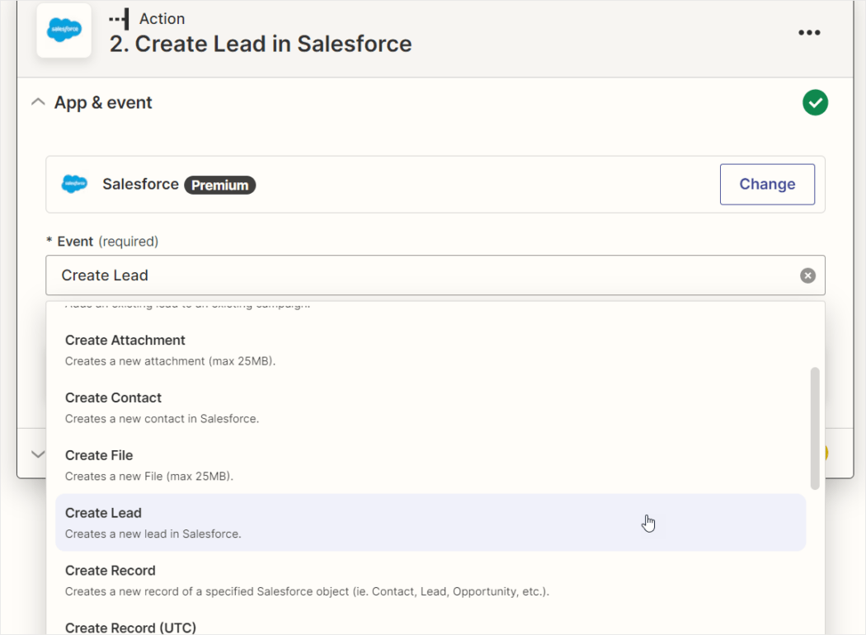Pick the Create Record event option
This screenshot has height=635, width=866.
point(431,580)
